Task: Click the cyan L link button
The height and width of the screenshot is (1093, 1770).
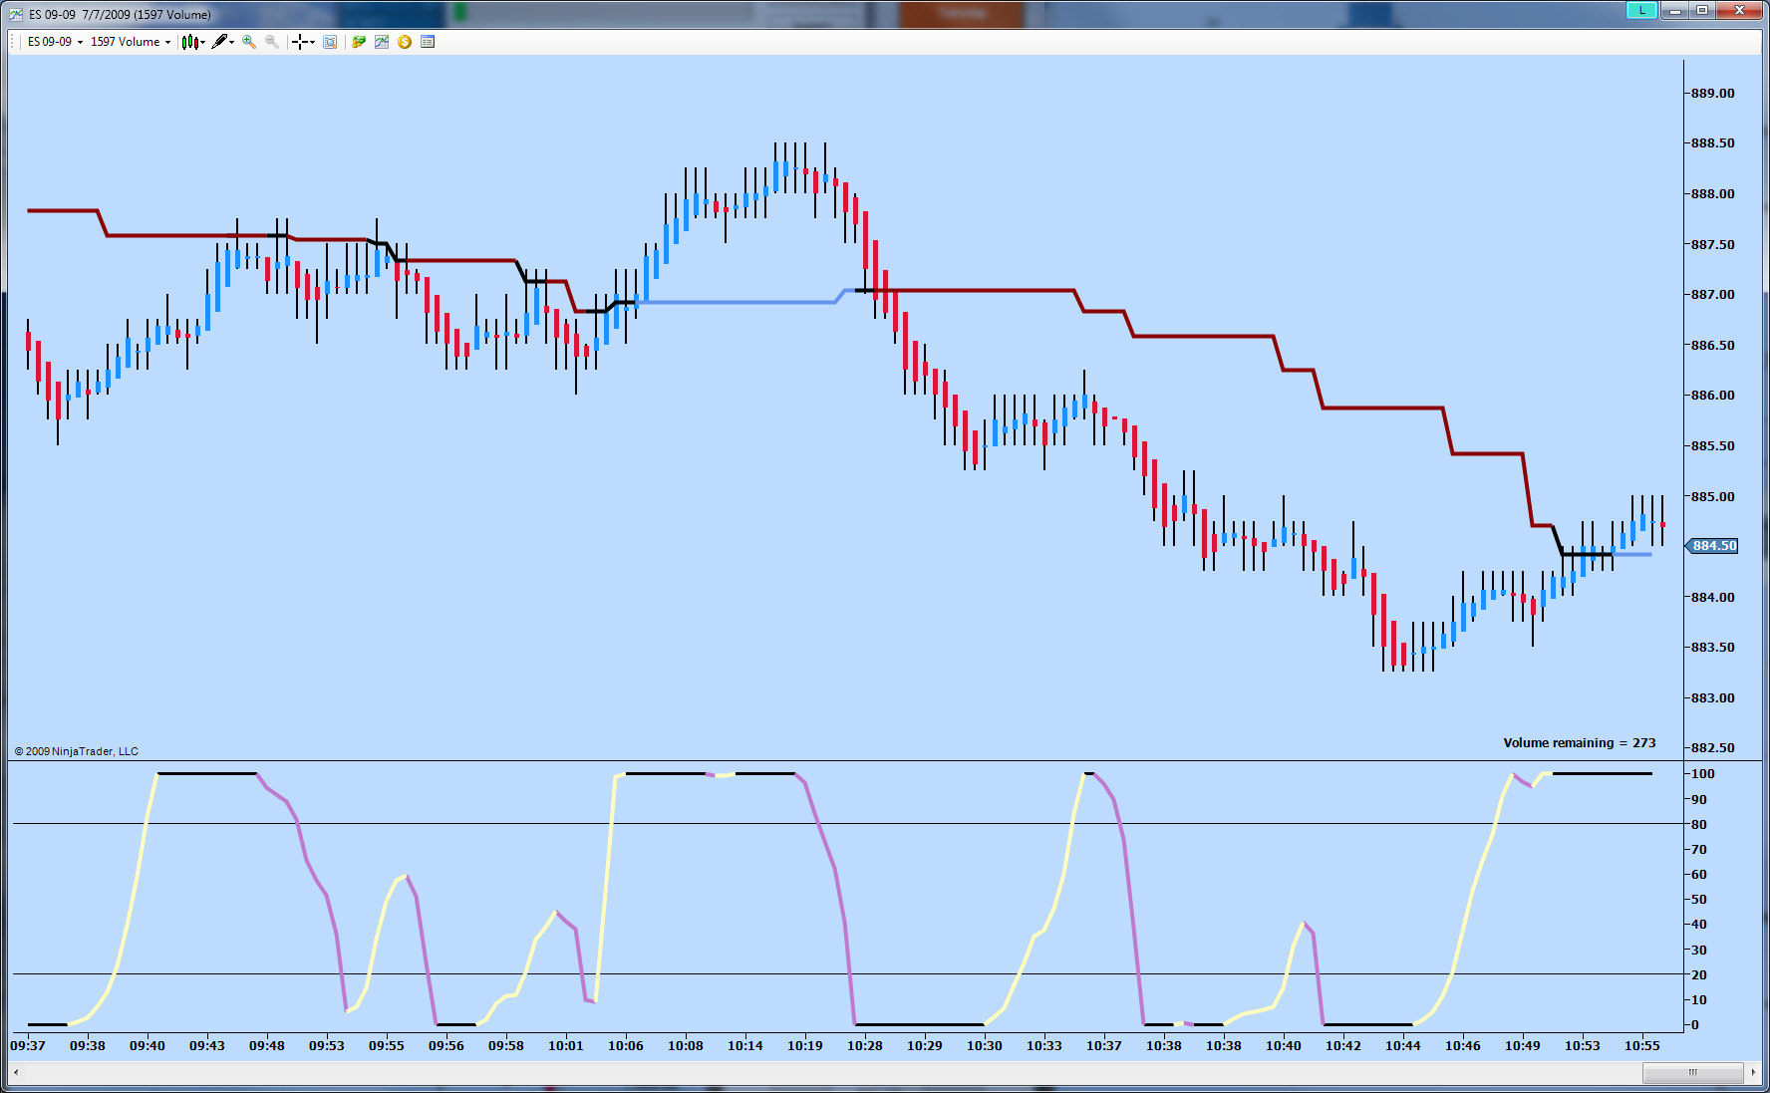Action: coord(1641,10)
